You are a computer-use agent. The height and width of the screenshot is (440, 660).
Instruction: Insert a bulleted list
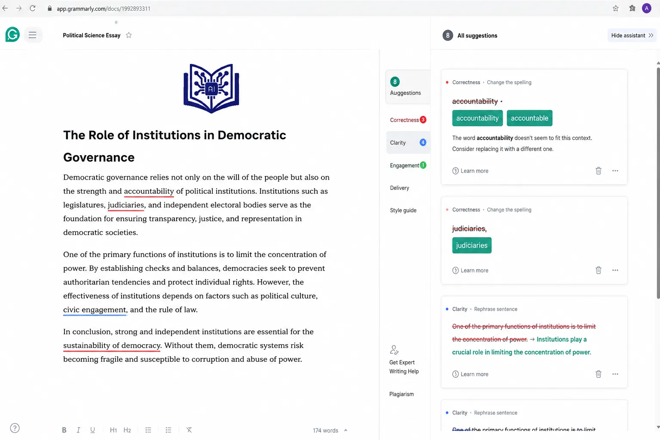click(168, 430)
